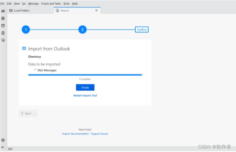236x152 pixels.
Task: Select the Confirm step indicator
Action: (142, 29)
